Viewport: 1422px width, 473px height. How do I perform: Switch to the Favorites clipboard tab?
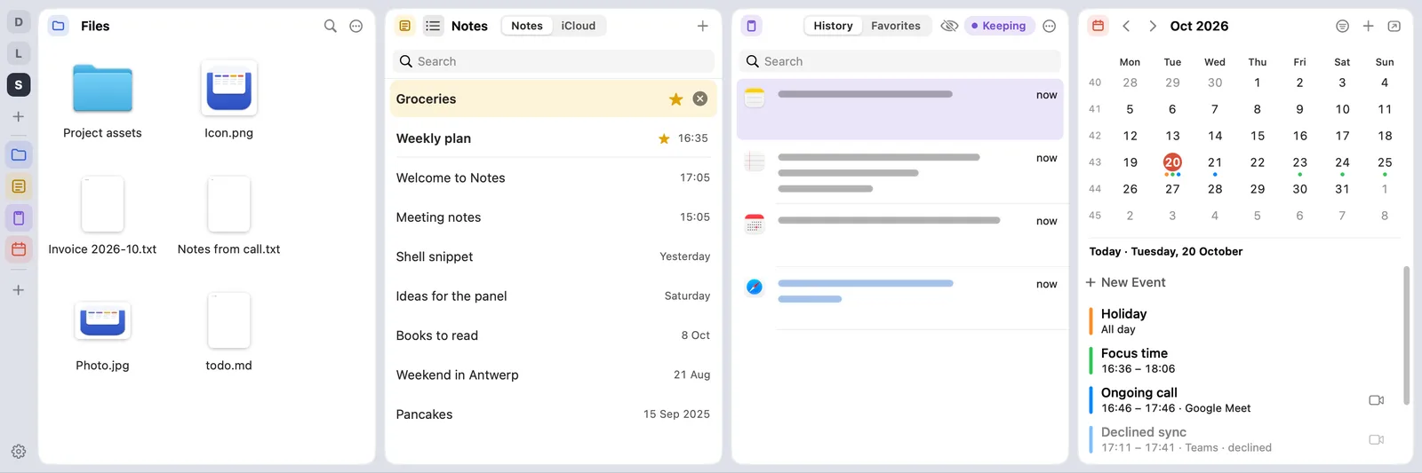coord(896,26)
